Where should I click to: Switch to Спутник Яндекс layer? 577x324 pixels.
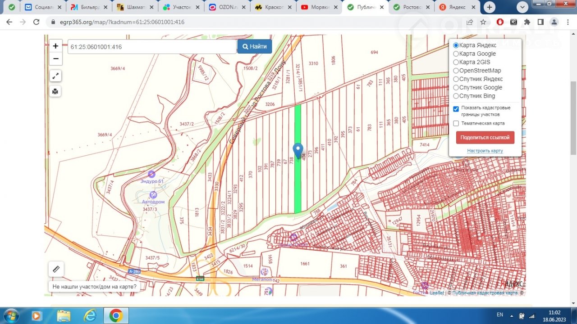coord(456,79)
